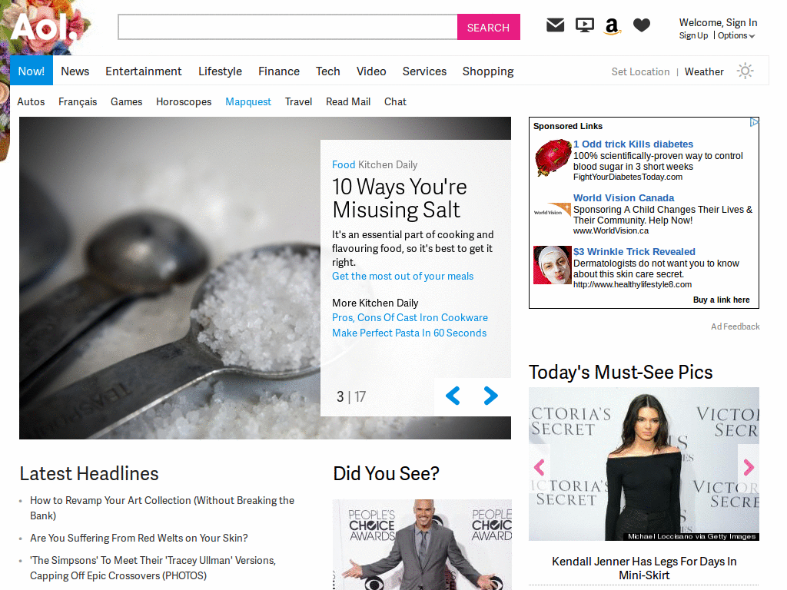The width and height of the screenshot is (787, 590).
Task: Click 'Buy a link here'
Action: [x=721, y=300]
